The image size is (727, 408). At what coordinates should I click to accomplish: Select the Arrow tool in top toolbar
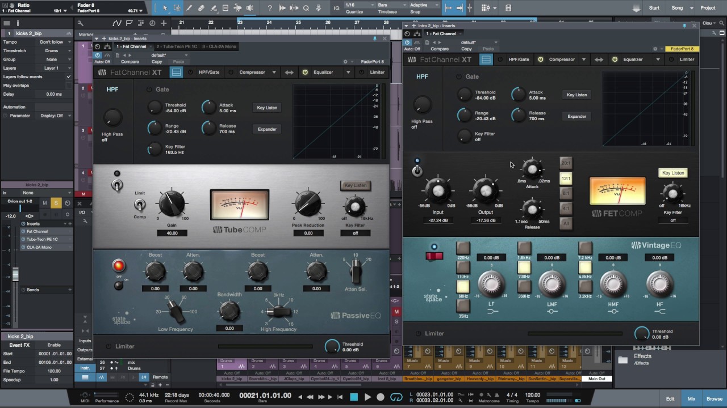click(165, 8)
